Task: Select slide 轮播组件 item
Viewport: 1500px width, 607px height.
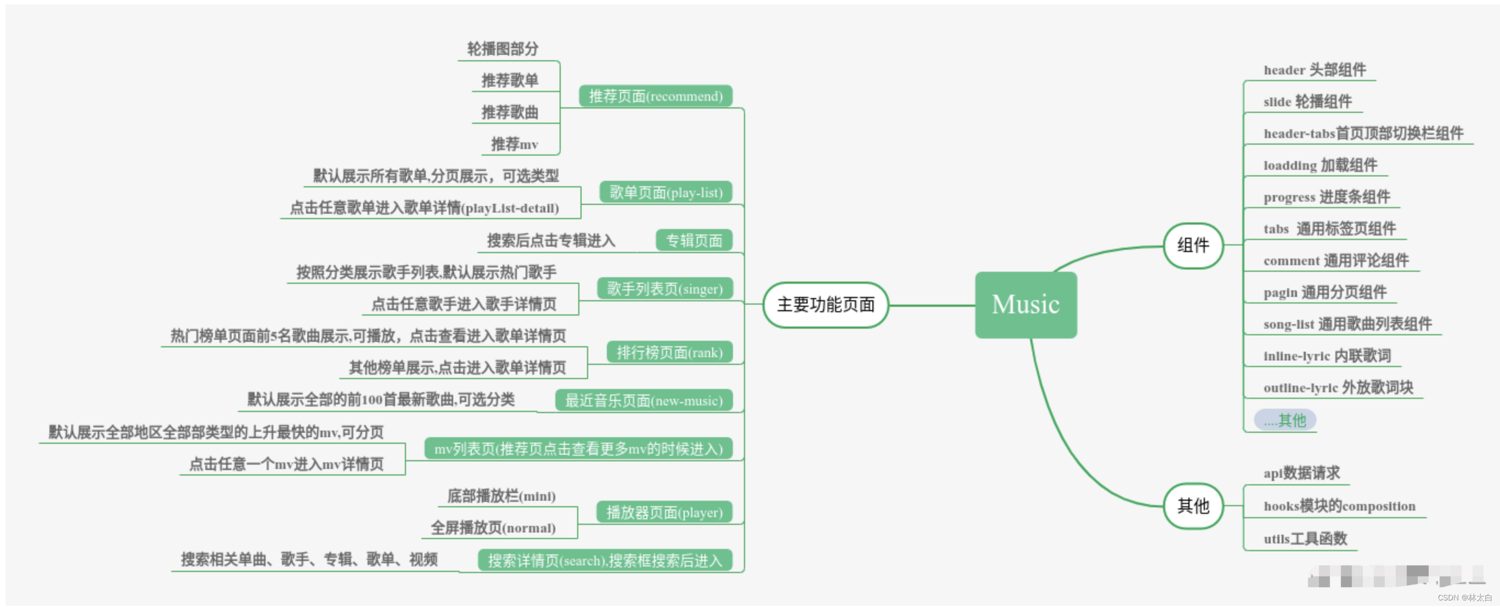Action: tap(1307, 102)
